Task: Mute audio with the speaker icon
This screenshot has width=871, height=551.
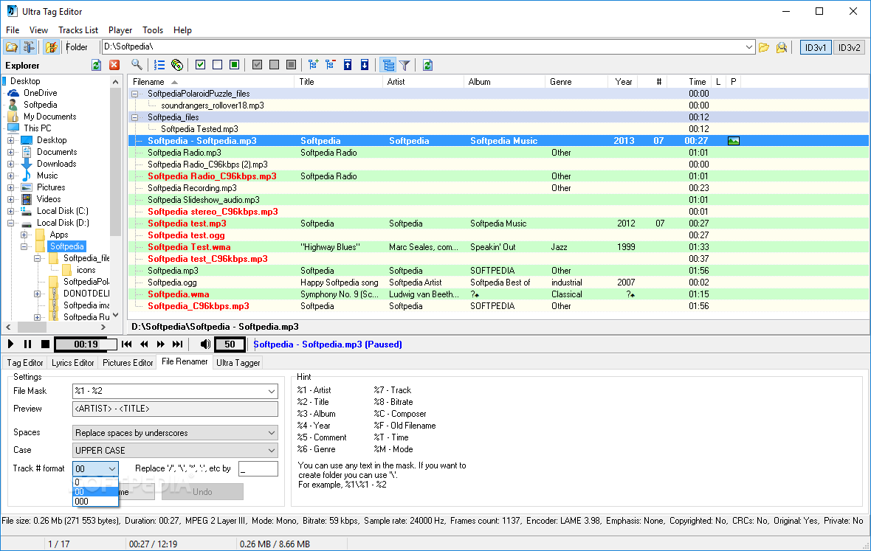Action: point(205,344)
